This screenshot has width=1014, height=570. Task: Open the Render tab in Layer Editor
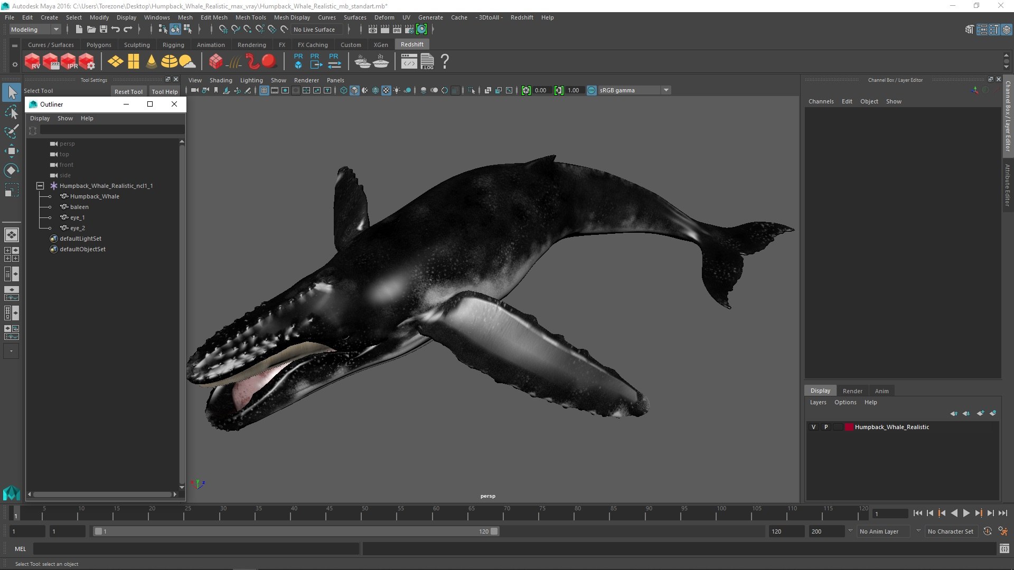point(852,391)
